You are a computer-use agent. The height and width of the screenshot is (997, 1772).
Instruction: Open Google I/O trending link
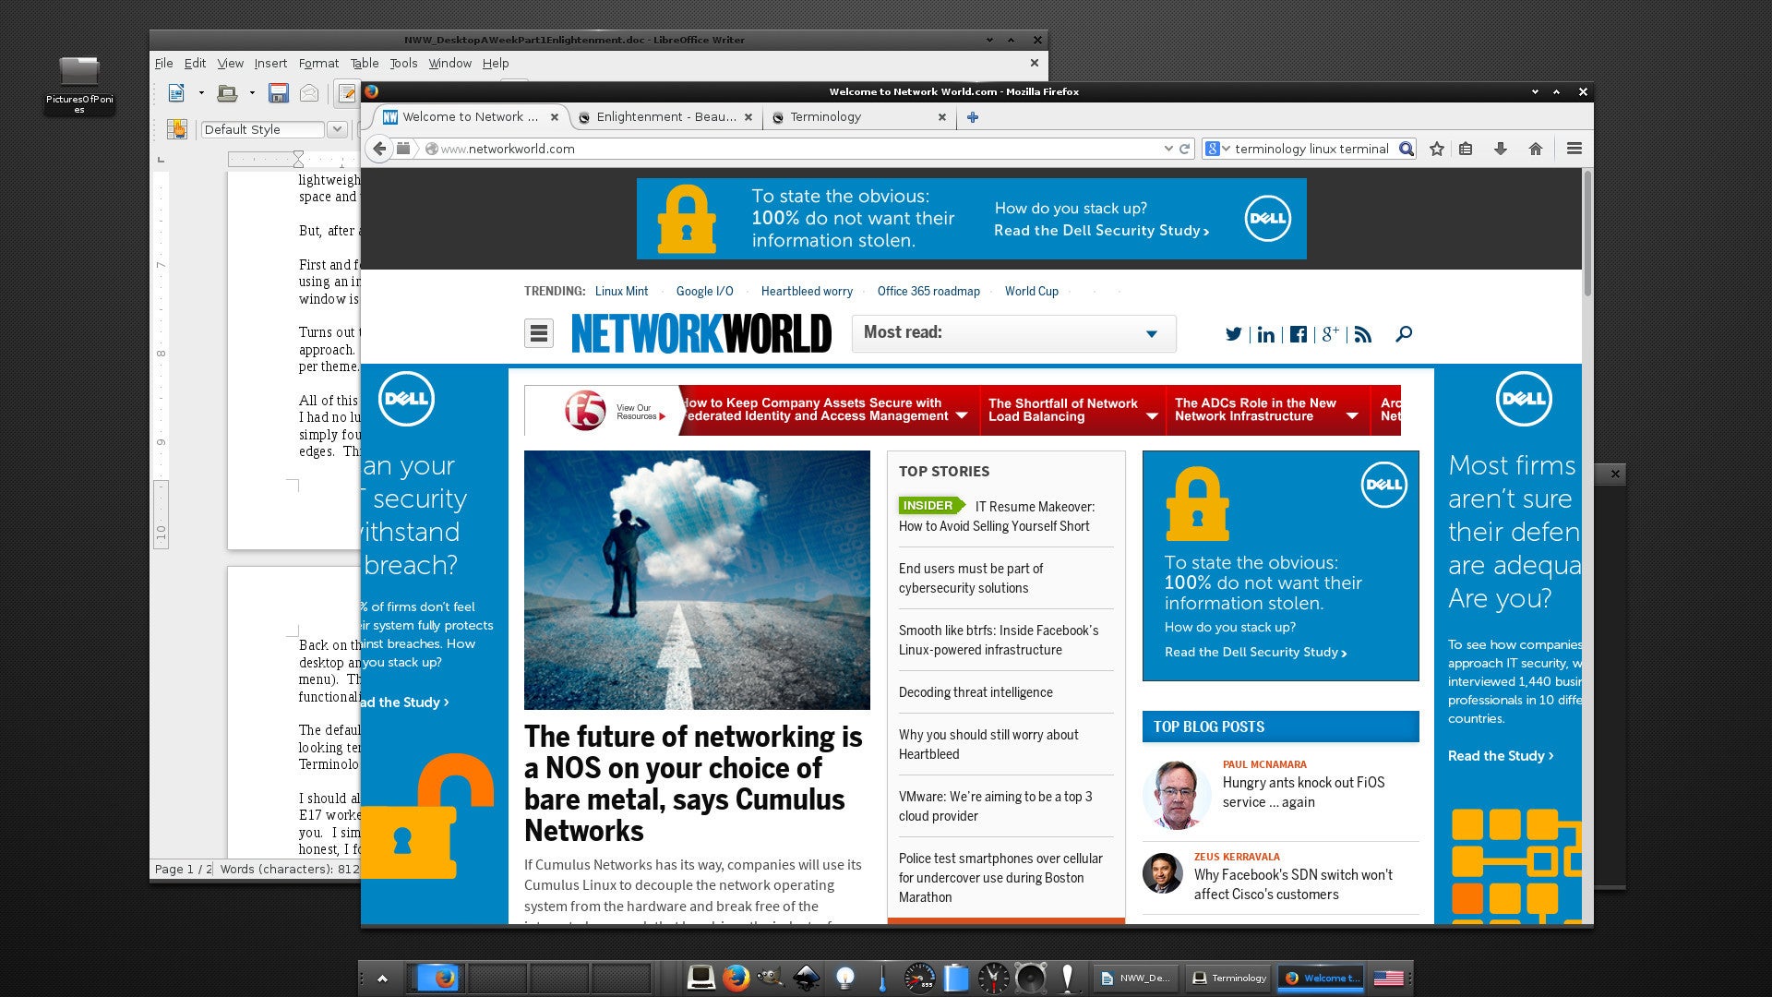coord(704,292)
